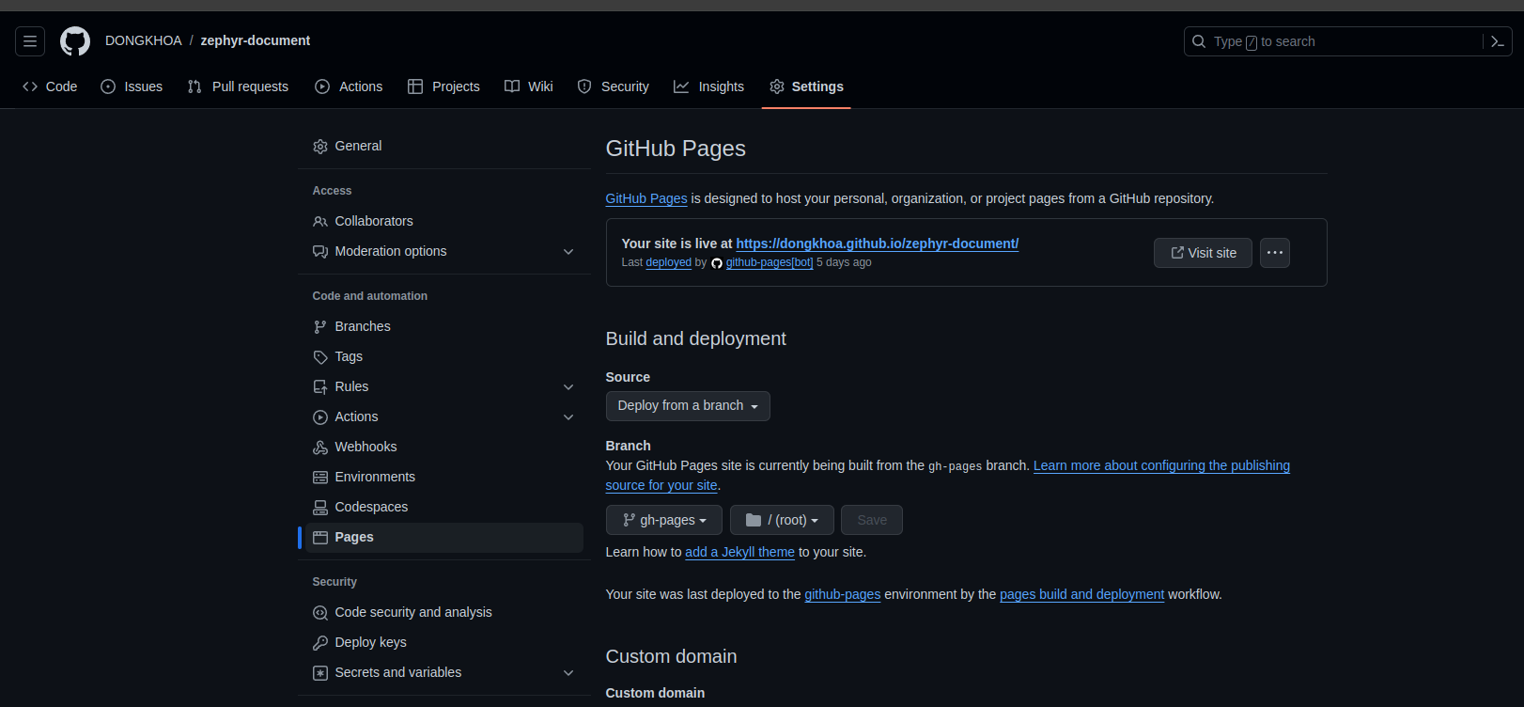Viewport: 1524px width, 707px height.
Task: Open the hamburger navigation menu
Action: 30,41
